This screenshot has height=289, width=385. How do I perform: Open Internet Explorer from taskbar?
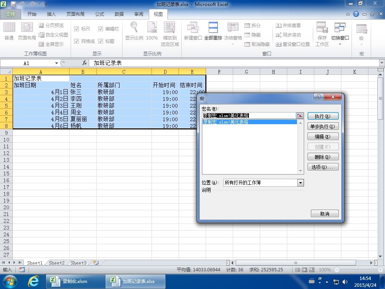33,281
